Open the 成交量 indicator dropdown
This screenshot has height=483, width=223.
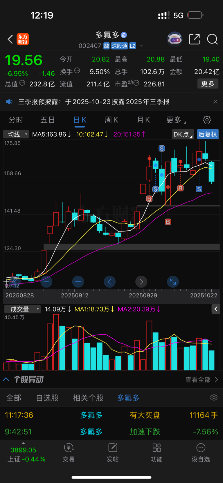[22, 309]
